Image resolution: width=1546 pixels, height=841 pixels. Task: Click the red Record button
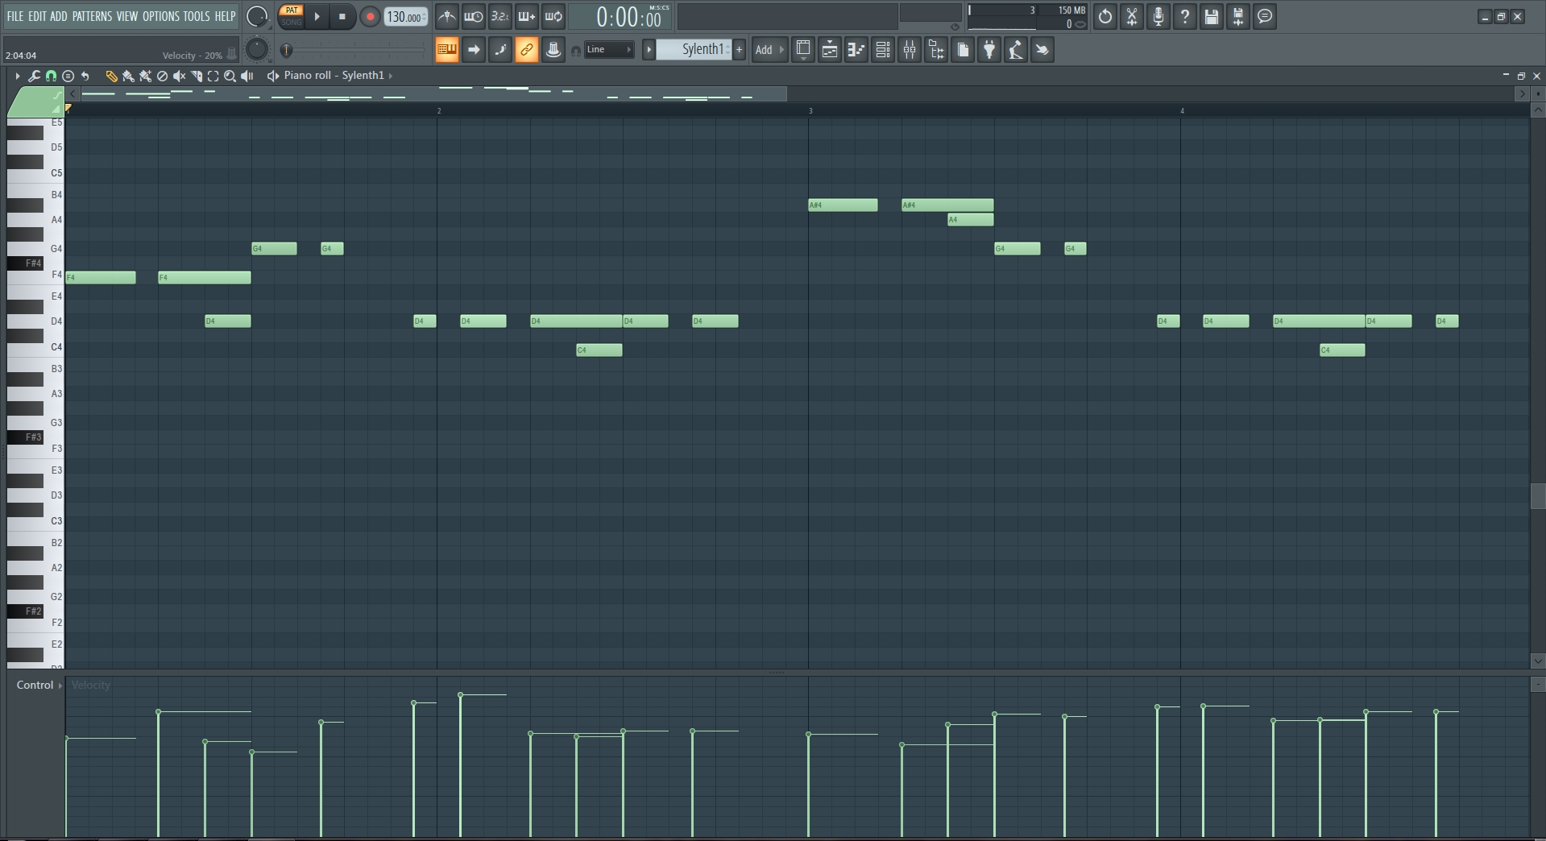370,16
